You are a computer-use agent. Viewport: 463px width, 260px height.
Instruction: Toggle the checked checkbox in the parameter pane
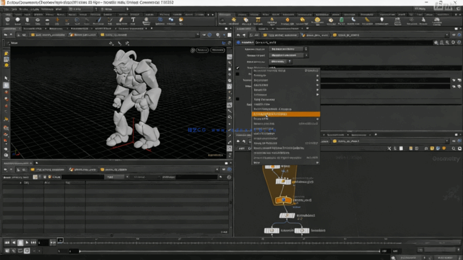click(x=238, y=68)
